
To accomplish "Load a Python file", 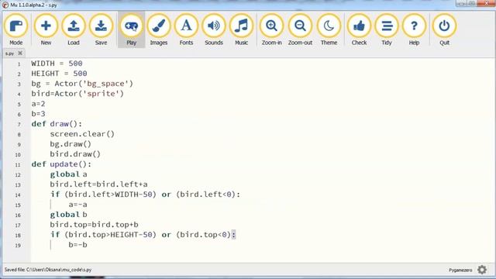I will click(74, 30).
